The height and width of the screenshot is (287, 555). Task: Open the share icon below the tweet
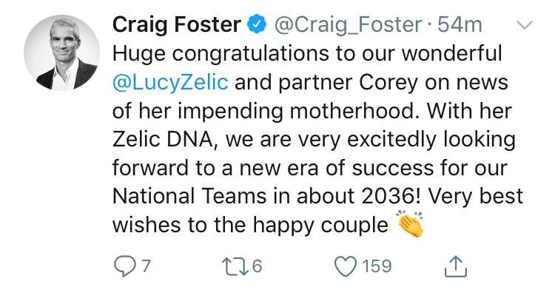click(456, 266)
